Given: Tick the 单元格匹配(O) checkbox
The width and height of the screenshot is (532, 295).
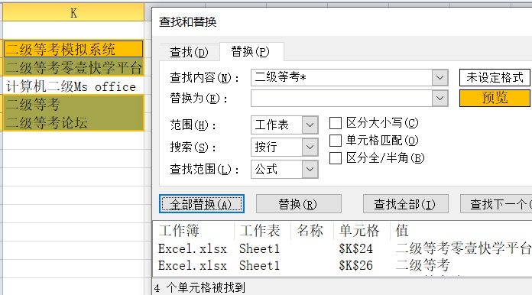Looking at the screenshot, I should click(336, 141).
